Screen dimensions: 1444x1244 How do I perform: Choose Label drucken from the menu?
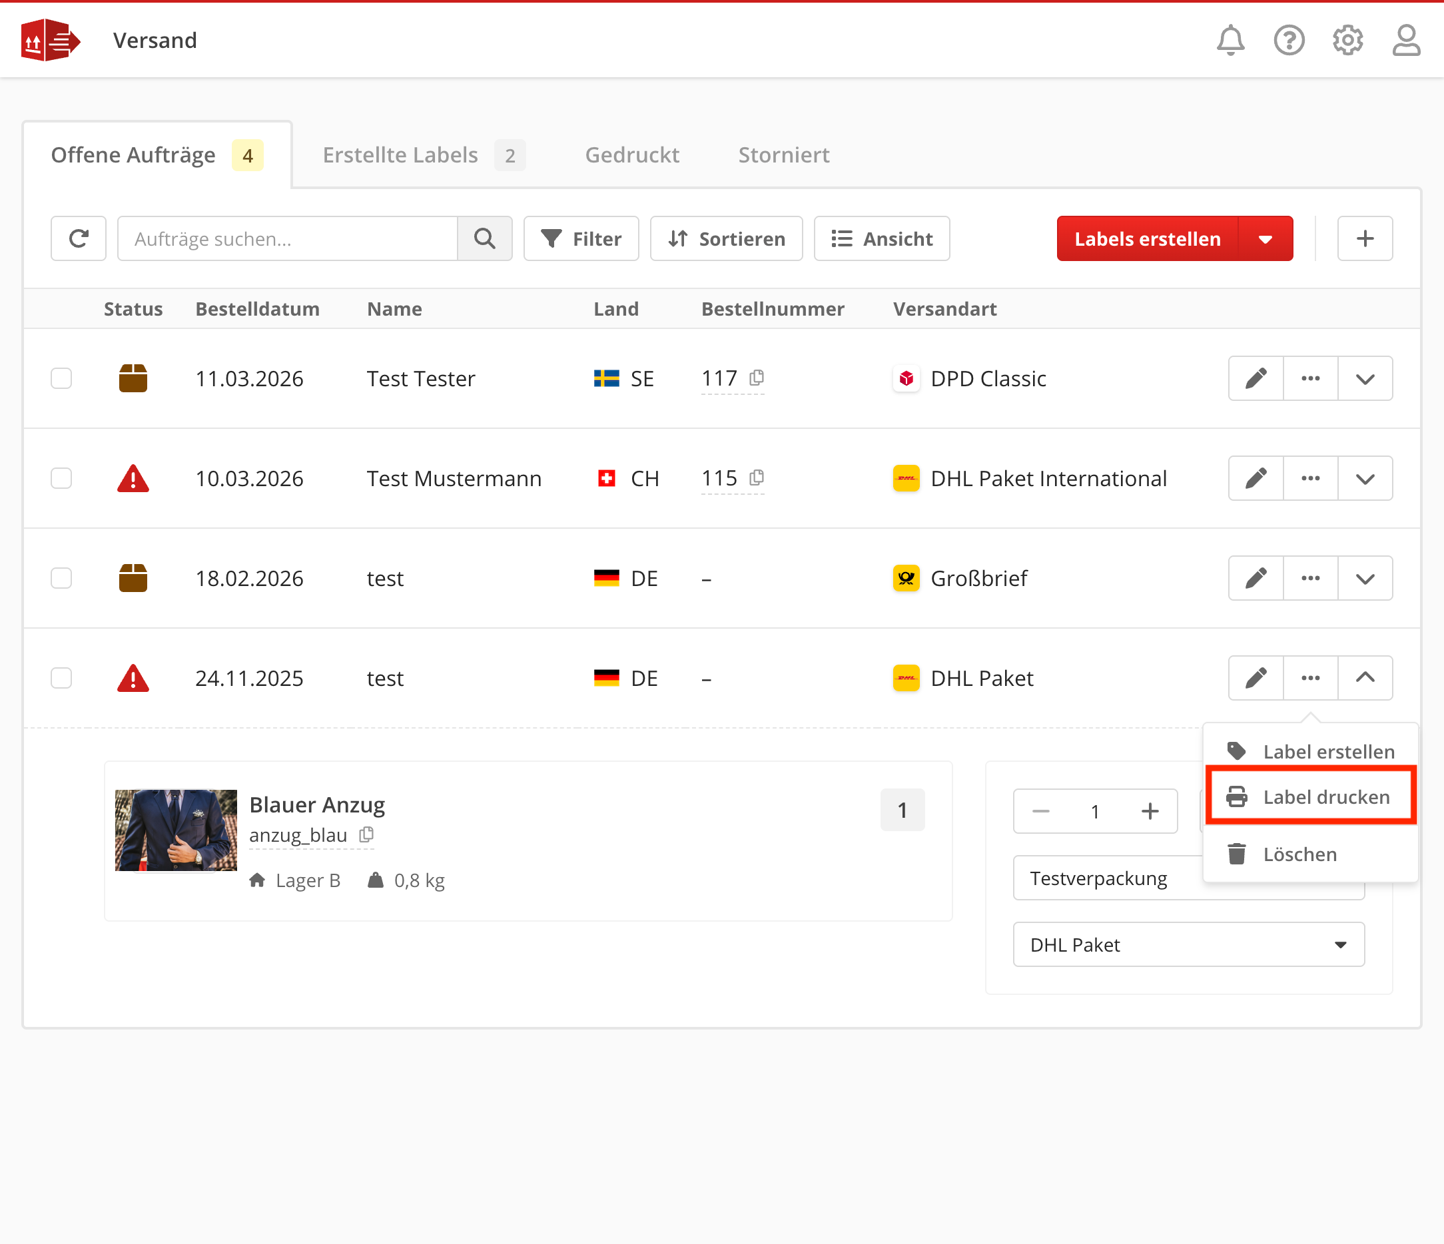tap(1310, 796)
